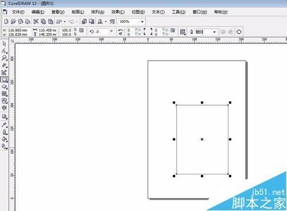Image resolution: width=287 pixels, height=211 pixels.
Task: Open the 工具(O) menu
Action: click(179, 12)
